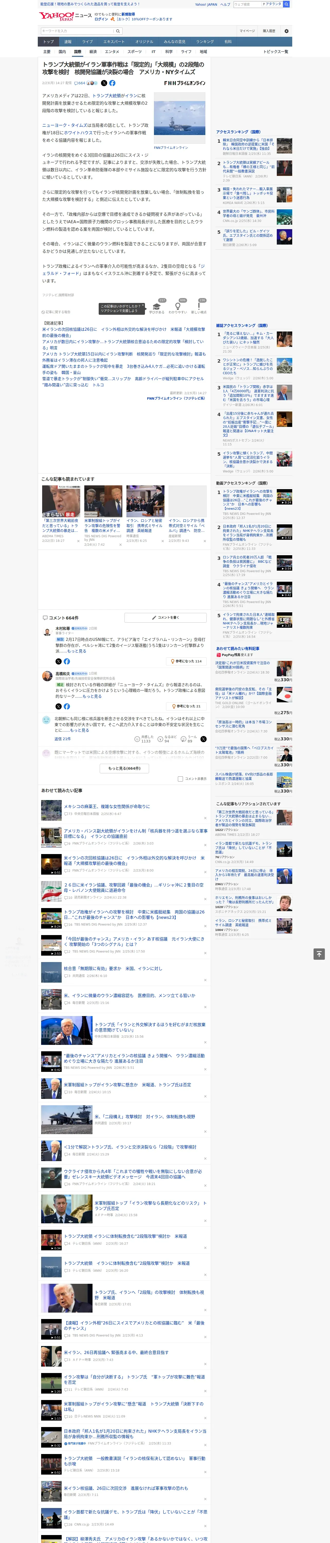The image size is (330, 1543).
Task: Select the 速報 tab
Action: [68, 42]
